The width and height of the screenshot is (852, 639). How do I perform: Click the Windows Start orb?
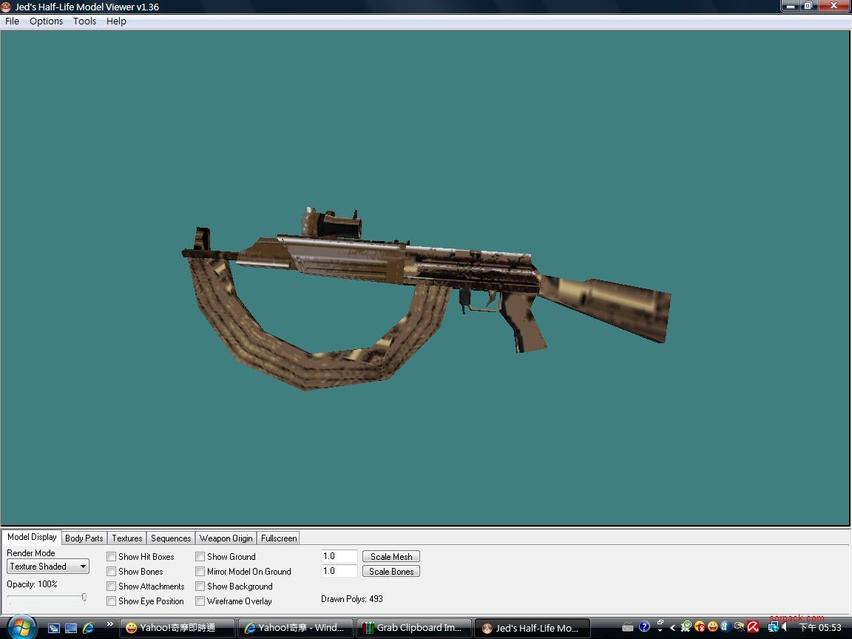[x=21, y=627]
